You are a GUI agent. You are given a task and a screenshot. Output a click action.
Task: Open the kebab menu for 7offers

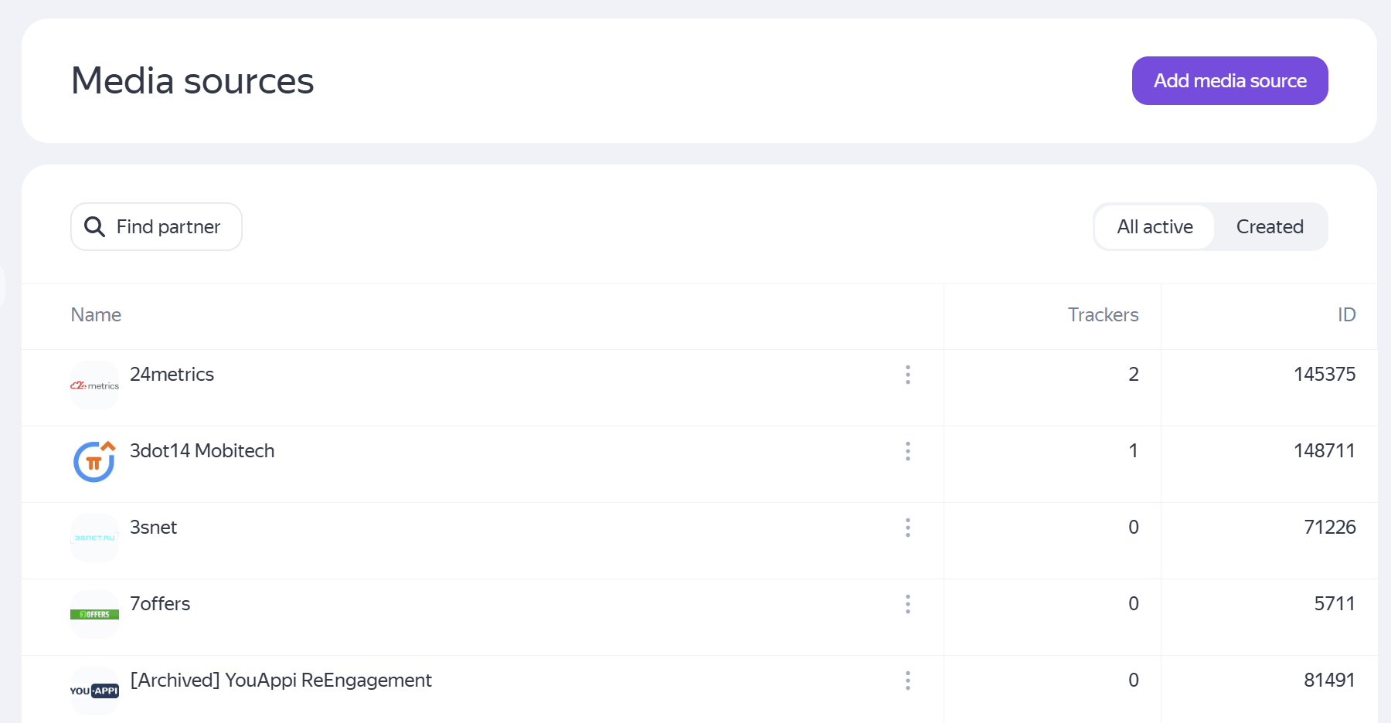(907, 604)
